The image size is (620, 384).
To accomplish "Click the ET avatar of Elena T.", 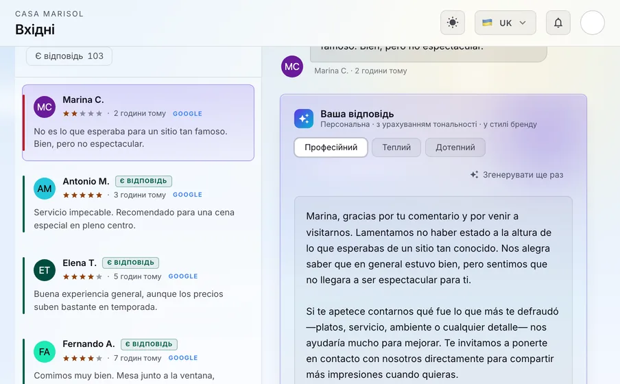I will (45, 270).
